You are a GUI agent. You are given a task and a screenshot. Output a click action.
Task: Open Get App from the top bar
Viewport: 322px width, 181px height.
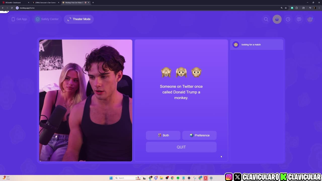tap(19, 19)
